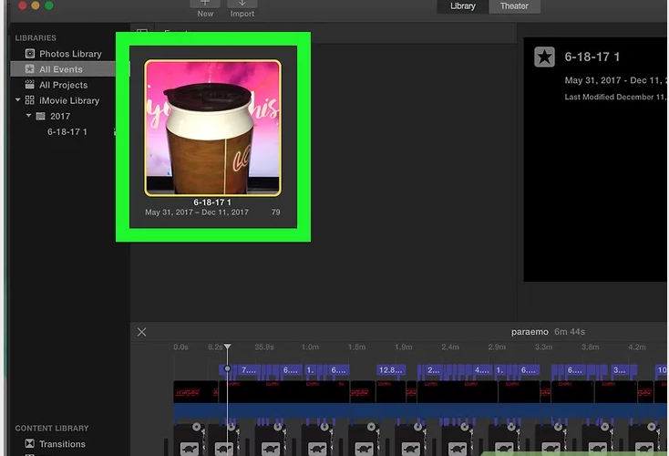Select the 6-18-17 1 event in sidebar
669x456 pixels.
point(67,132)
